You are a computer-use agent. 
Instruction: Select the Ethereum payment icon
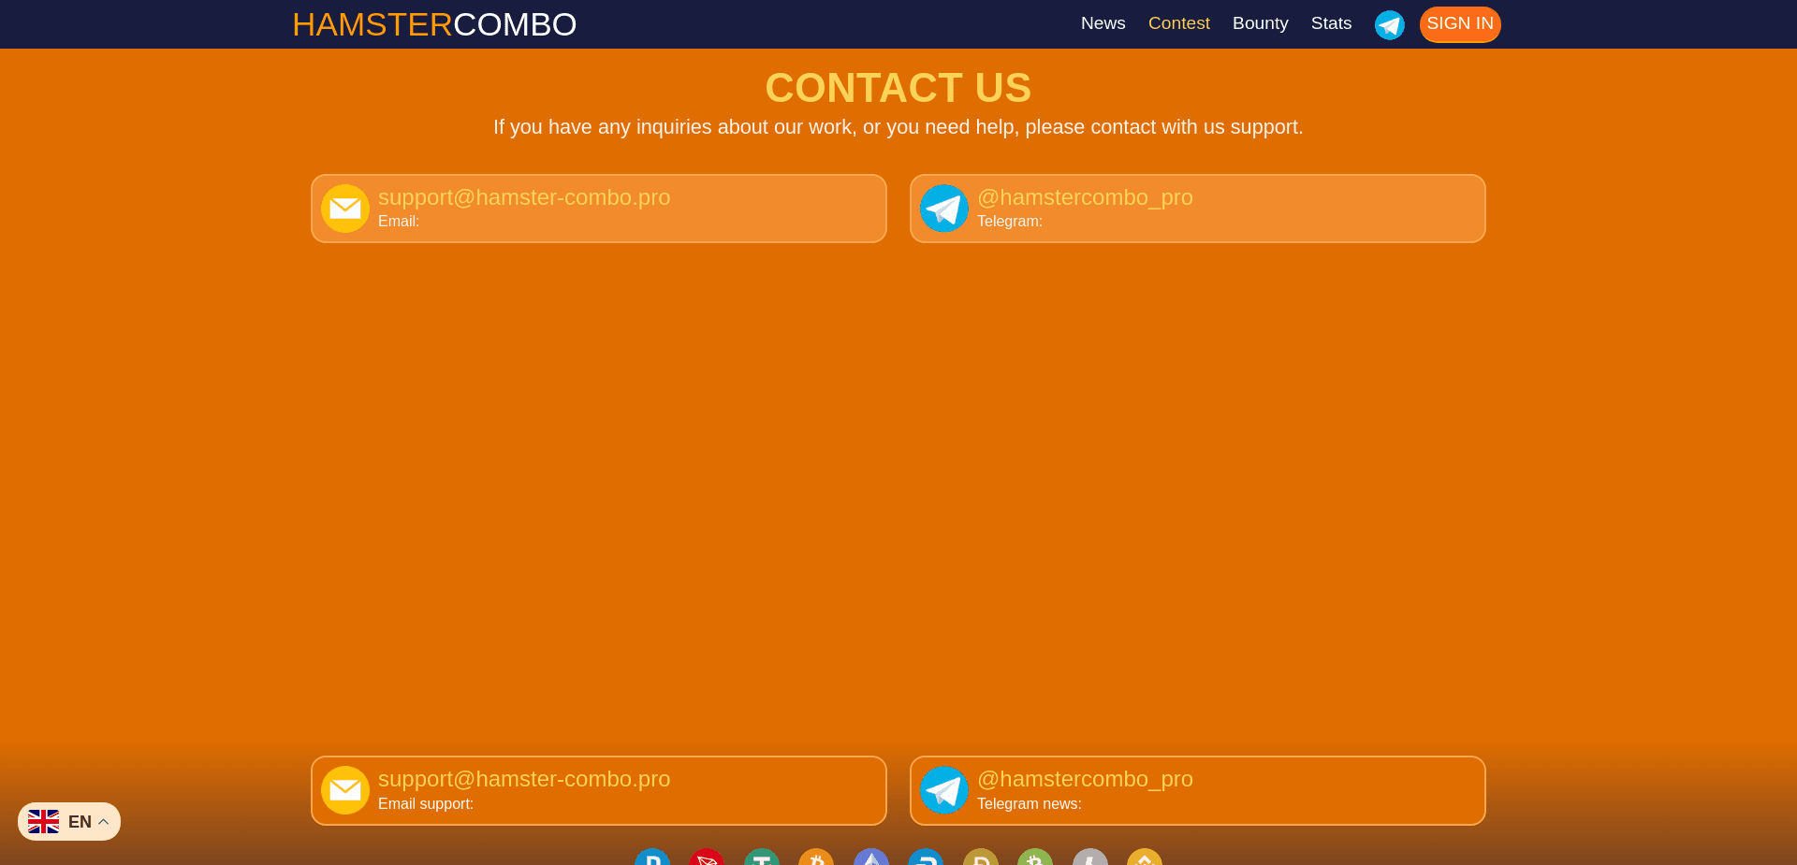[869, 858]
